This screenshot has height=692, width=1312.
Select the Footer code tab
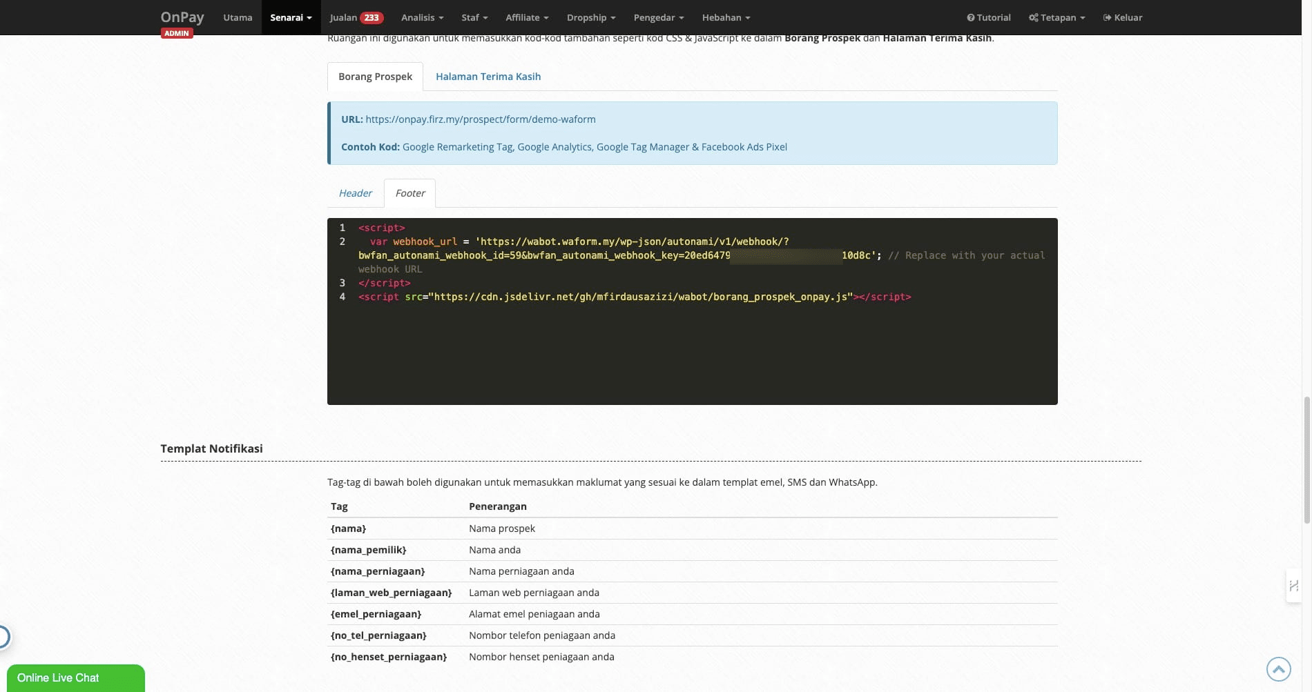(x=410, y=193)
